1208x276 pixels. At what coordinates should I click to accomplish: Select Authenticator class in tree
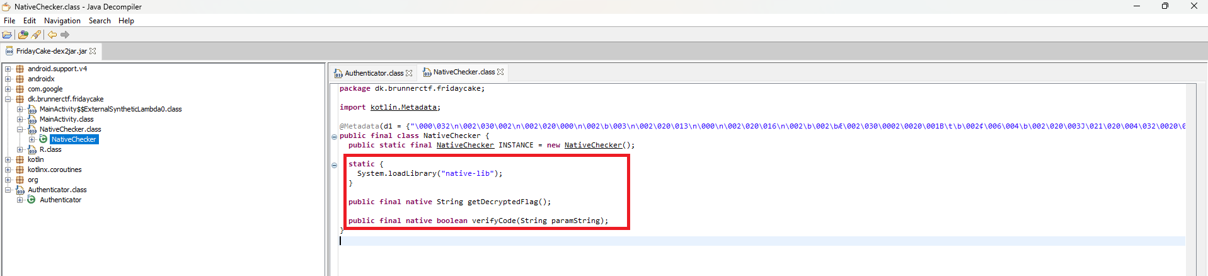(x=60, y=200)
